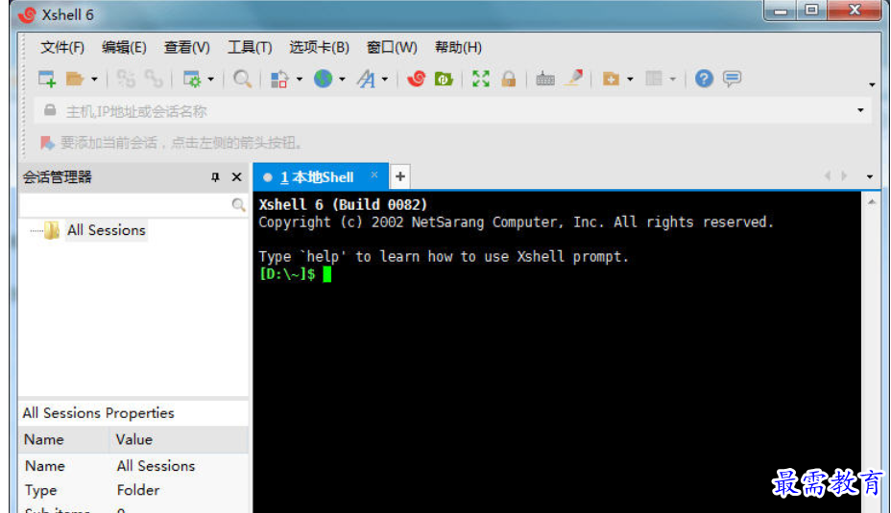Open the 查看(V) menu
This screenshot has height=513, width=891.
(x=187, y=47)
